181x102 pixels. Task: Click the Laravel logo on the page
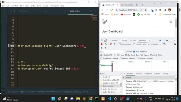pos(104,22)
